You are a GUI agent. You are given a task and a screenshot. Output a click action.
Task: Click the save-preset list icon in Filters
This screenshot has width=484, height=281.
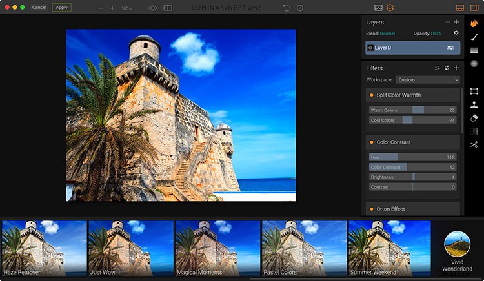pos(437,68)
